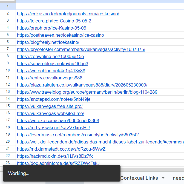The width and height of the screenshot is (184, 184).
Task: Select row header 12
Action: [8, 85]
